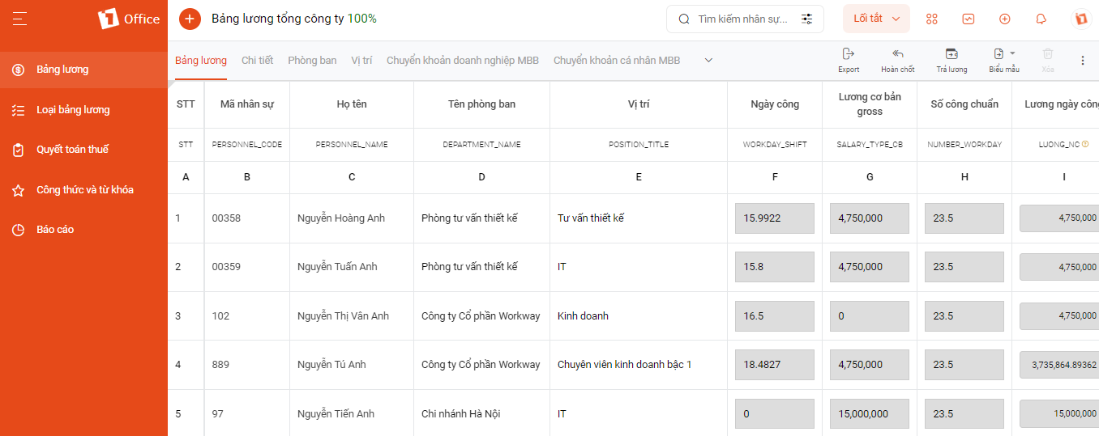Click department Chi nhánh Hà Nội
1099x436 pixels.
point(461,414)
